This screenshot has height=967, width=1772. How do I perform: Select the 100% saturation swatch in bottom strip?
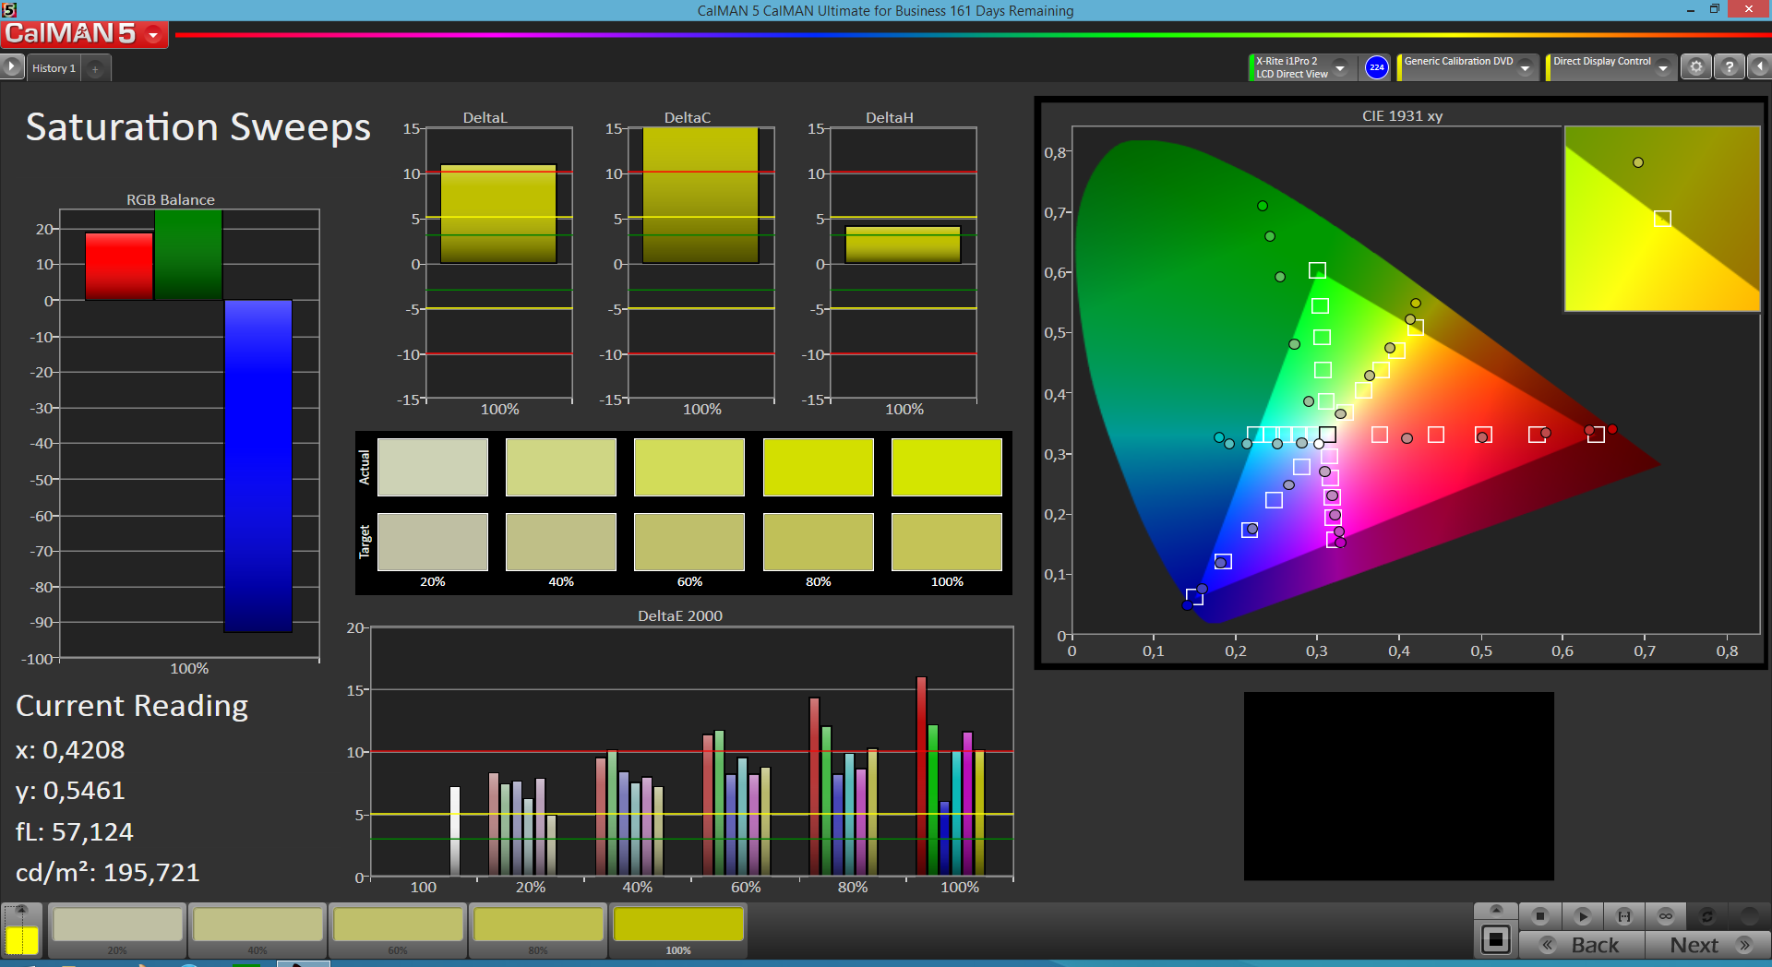(678, 930)
